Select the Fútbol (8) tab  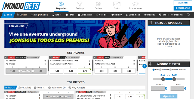tap(24, 88)
